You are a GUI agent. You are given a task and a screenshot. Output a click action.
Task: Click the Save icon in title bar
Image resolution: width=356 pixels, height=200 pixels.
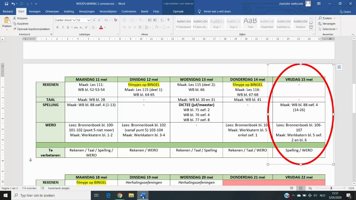tap(6, 4)
